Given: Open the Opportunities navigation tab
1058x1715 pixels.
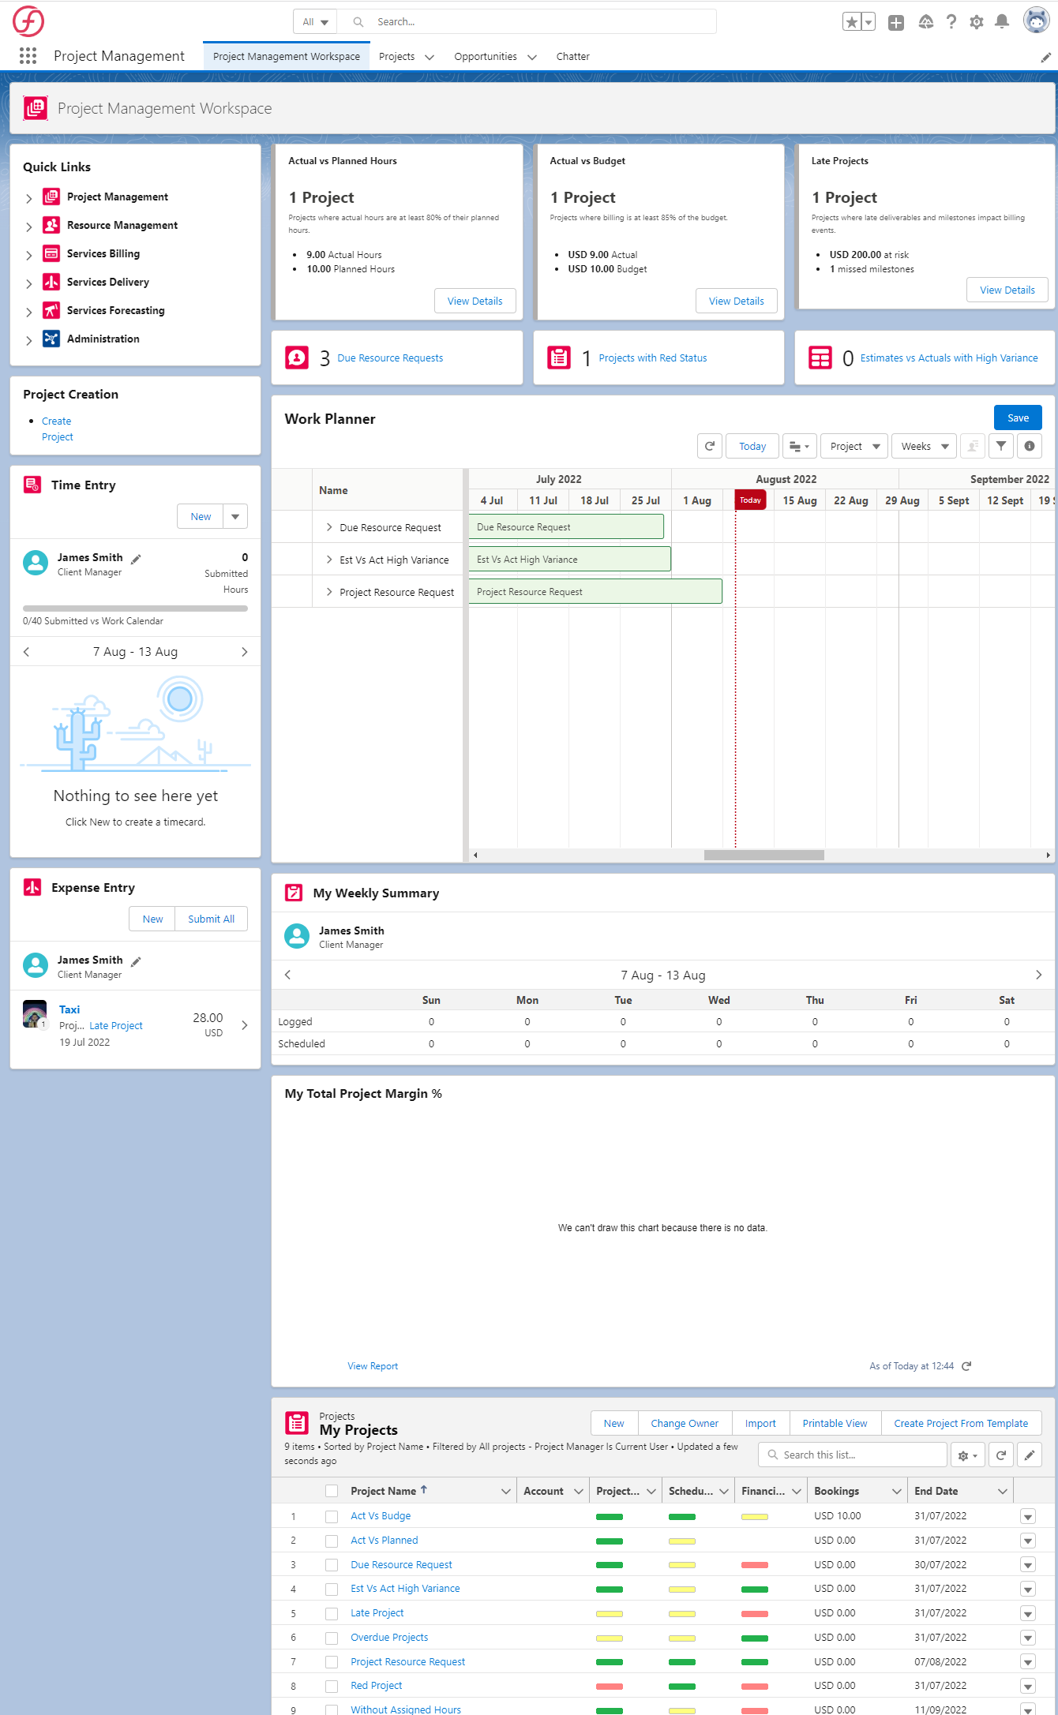Looking at the screenshot, I should point(485,57).
